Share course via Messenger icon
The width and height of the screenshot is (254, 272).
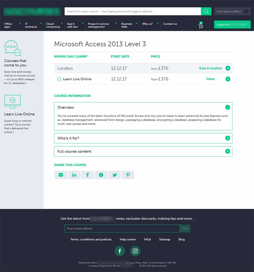(x=101, y=175)
